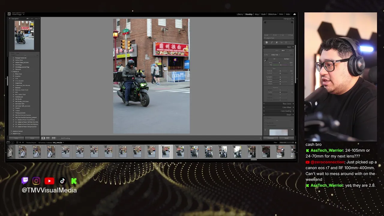Screen dimensions: 384x216
Task: Expand the Color Grading panel
Action: pyautogui.click(x=293, y=111)
